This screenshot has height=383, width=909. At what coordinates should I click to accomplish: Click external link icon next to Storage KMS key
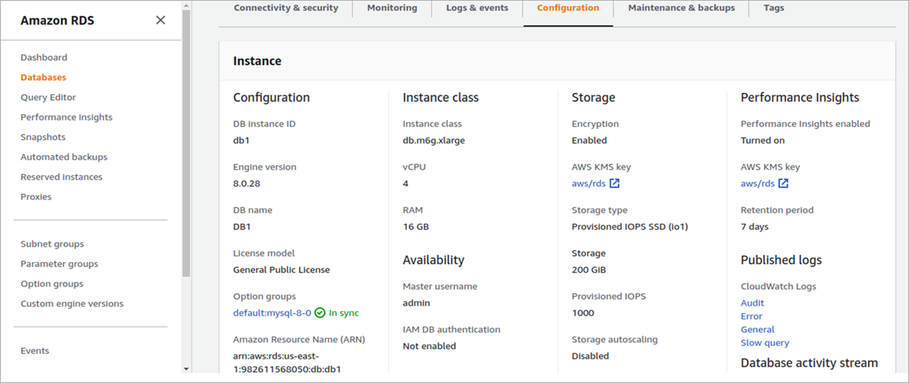(615, 184)
